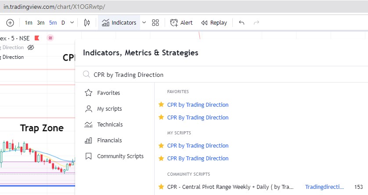Image resolution: width=368 pixels, height=195 pixels.
Task: Open the Technicals category
Action: tap(110, 125)
